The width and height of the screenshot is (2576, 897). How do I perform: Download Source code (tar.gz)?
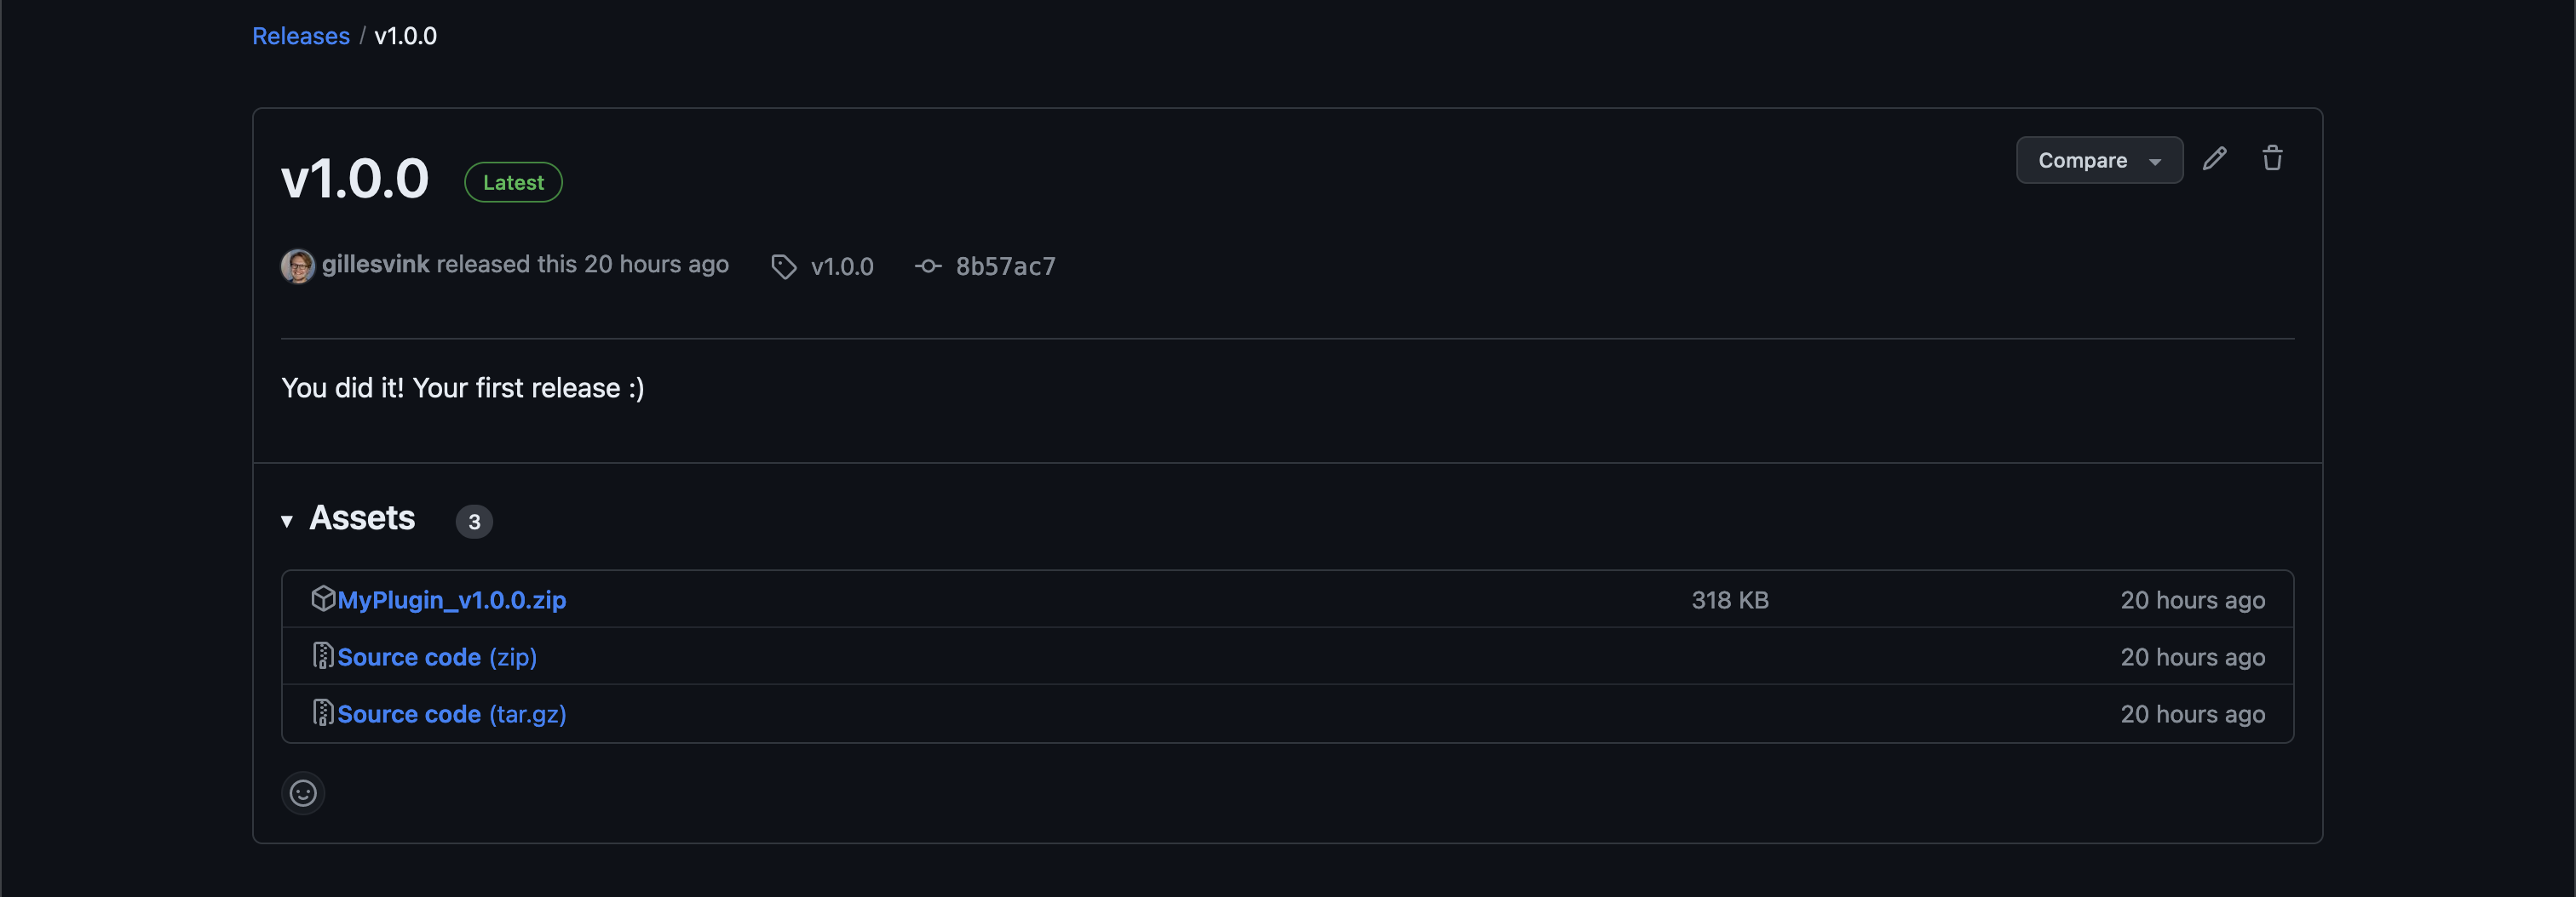coord(451,714)
